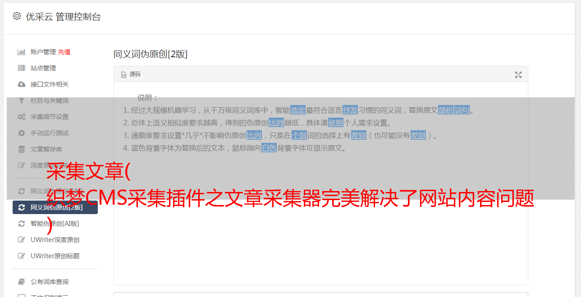The width and height of the screenshot is (581, 297).
Task: Click the 公有词库查询 book icon
Action: (x=21, y=282)
